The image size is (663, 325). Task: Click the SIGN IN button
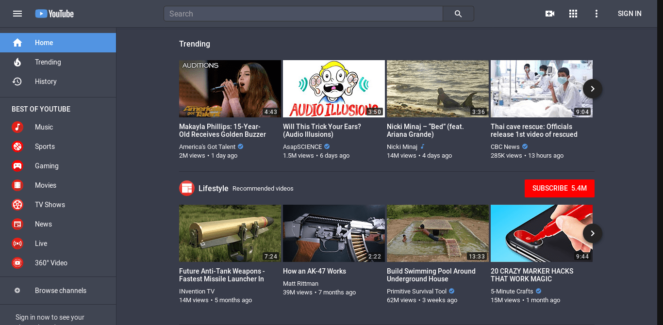click(630, 14)
